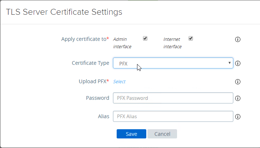Click into the PFX Alias field
260x148 pixels.
173,117
